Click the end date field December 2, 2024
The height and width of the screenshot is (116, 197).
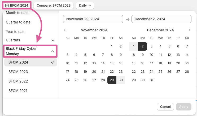[161, 19]
